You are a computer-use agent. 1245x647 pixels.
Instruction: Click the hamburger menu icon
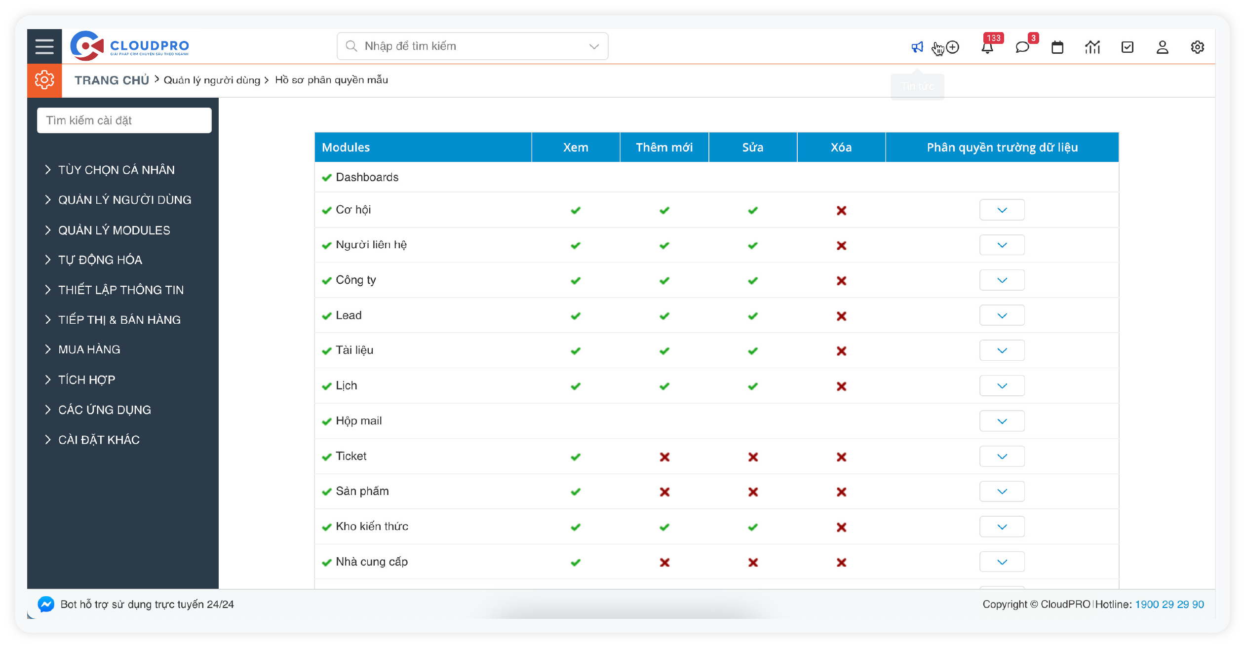coord(44,46)
